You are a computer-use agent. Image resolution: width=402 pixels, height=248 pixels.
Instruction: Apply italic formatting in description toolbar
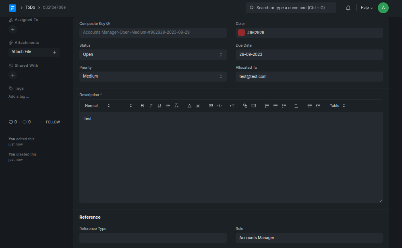(151, 106)
